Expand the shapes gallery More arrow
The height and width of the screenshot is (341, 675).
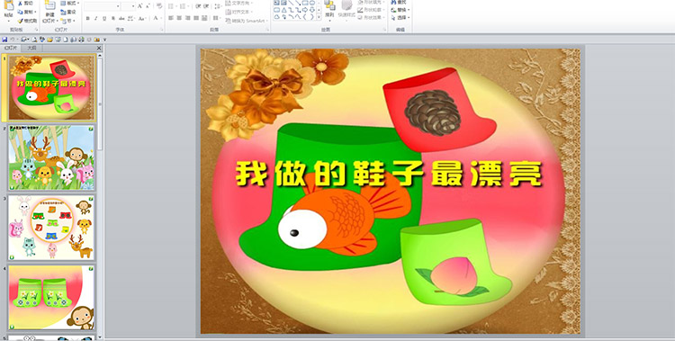[319, 17]
